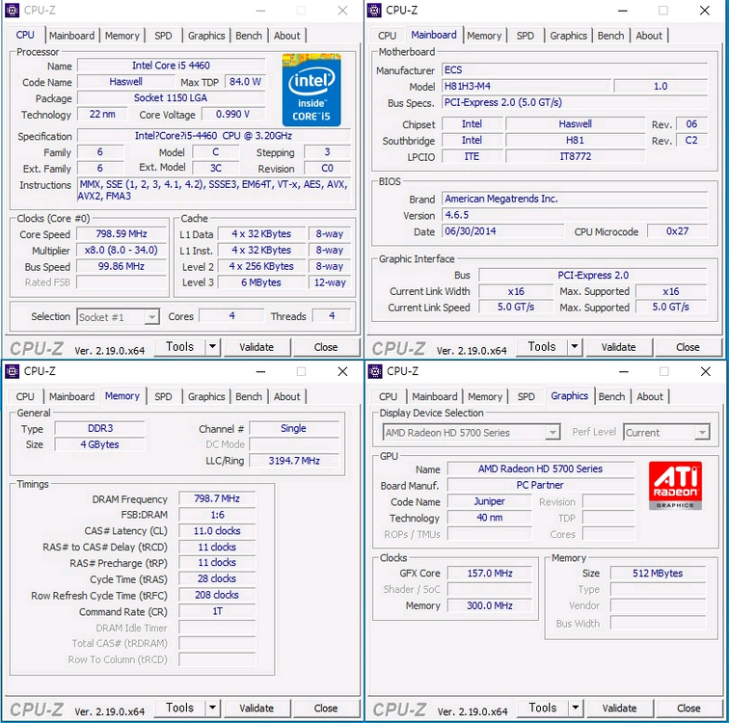Open Tools dropdown arrow in Mainboard window
This screenshot has width=729, height=723.
tap(575, 347)
